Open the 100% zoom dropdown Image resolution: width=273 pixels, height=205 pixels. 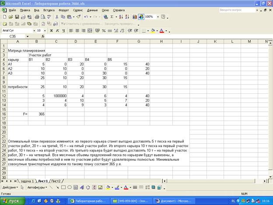point(158,17)
